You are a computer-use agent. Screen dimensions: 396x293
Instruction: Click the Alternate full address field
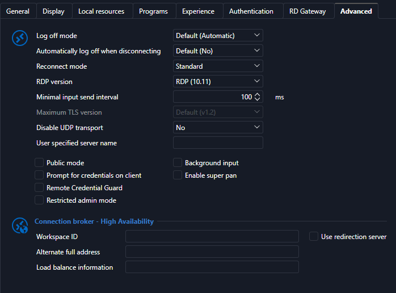coord(212,252)
